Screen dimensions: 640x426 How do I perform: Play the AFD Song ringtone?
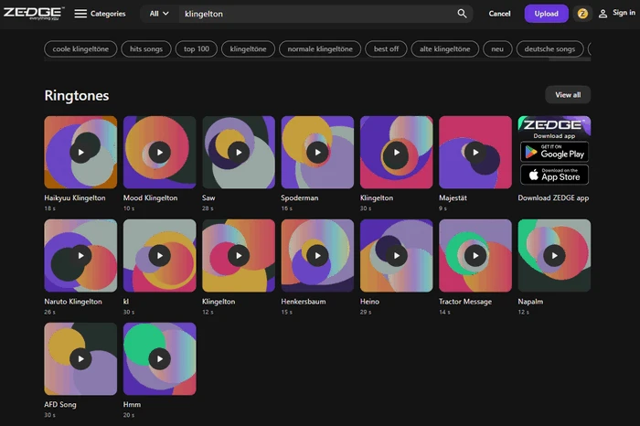tap(80, 358)
